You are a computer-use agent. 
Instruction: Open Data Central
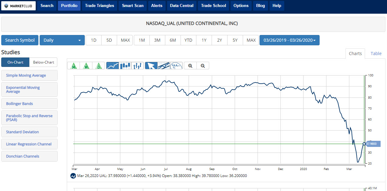(182, 6)
